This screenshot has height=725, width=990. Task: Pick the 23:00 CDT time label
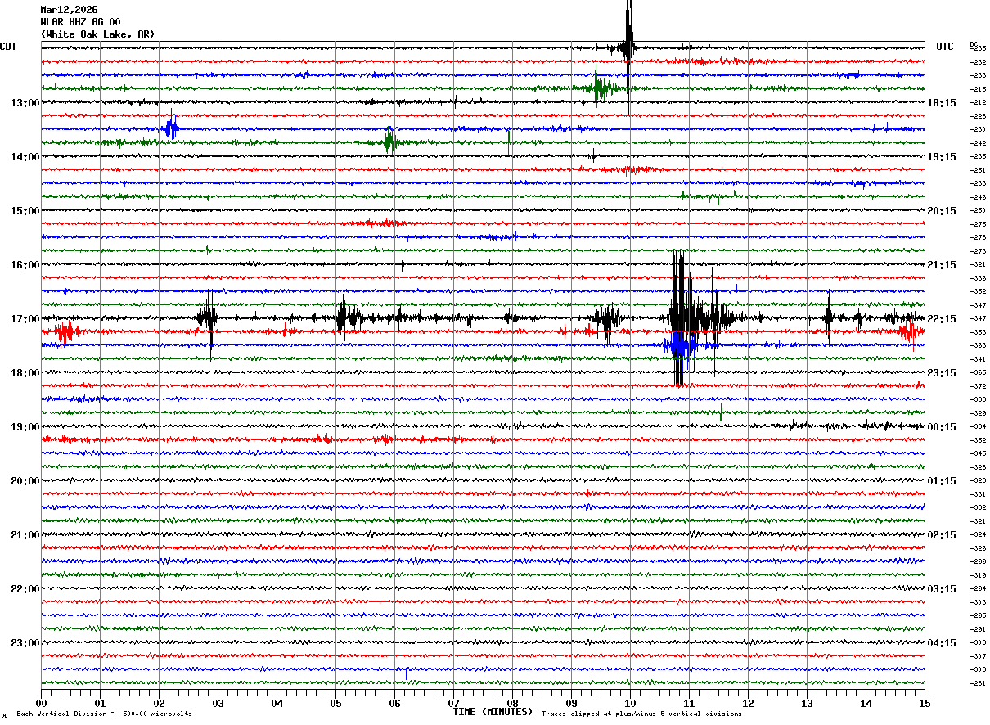[25, 643]
